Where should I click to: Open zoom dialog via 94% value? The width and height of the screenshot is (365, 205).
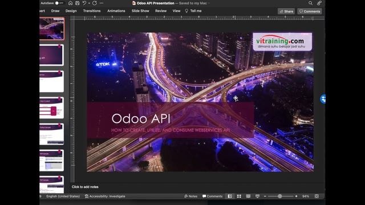[x=306, y=196]
